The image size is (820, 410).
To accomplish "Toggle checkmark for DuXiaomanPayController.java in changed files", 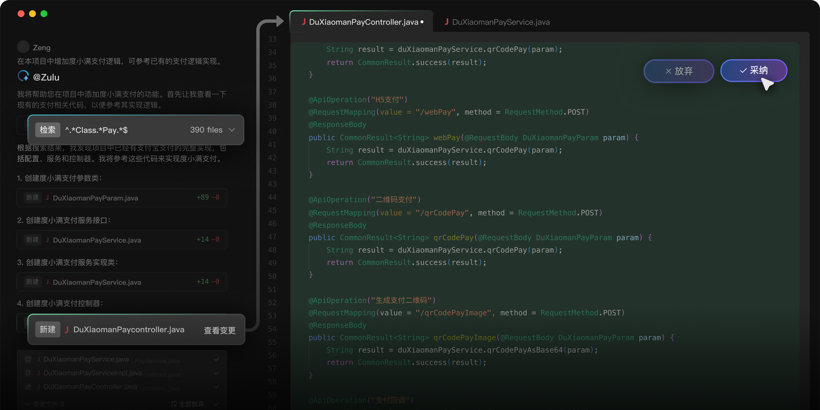I will [x=216, y=387].
